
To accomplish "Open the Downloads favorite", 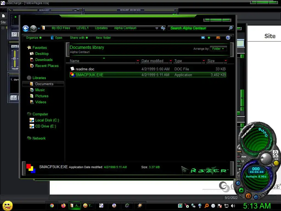I will tap(44, 60).
